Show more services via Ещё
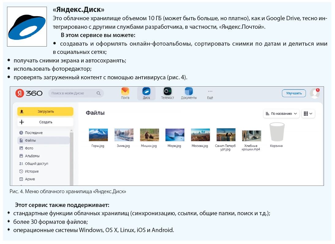This screenshot has height=244, width=335. click(210, 94)
